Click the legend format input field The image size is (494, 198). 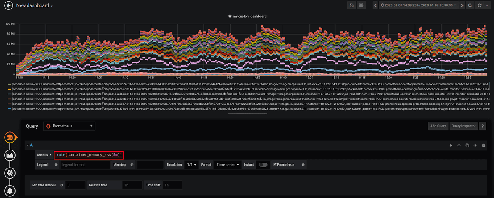click(x=84, y=165)
